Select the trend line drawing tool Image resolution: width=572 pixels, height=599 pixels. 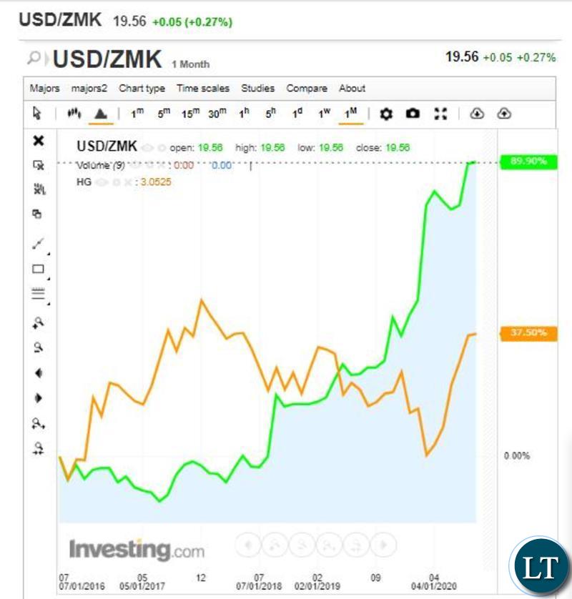[38, 244]
